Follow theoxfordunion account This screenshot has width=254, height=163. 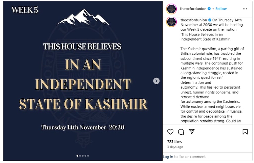[x=221, y=9]
